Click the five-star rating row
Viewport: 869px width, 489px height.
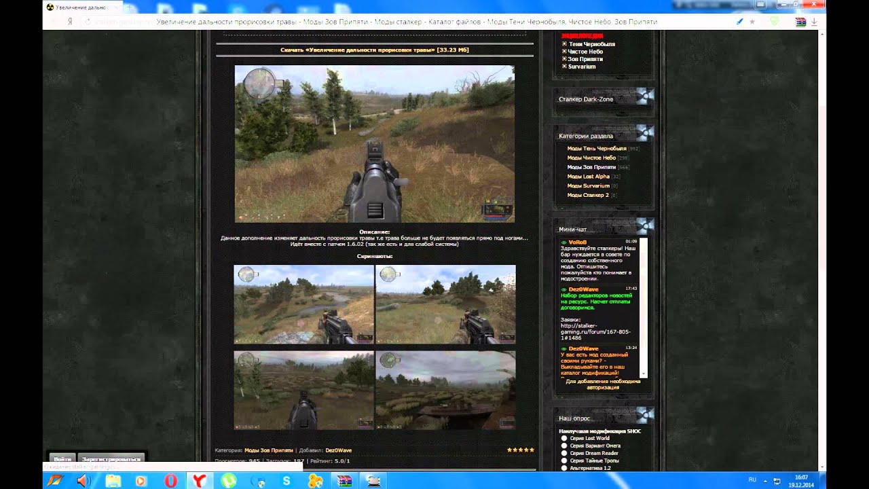coord(521,450)
